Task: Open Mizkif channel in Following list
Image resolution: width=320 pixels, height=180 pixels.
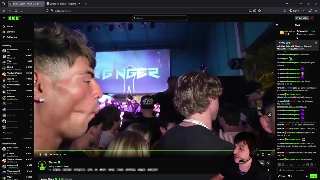Action: [17, 68]
